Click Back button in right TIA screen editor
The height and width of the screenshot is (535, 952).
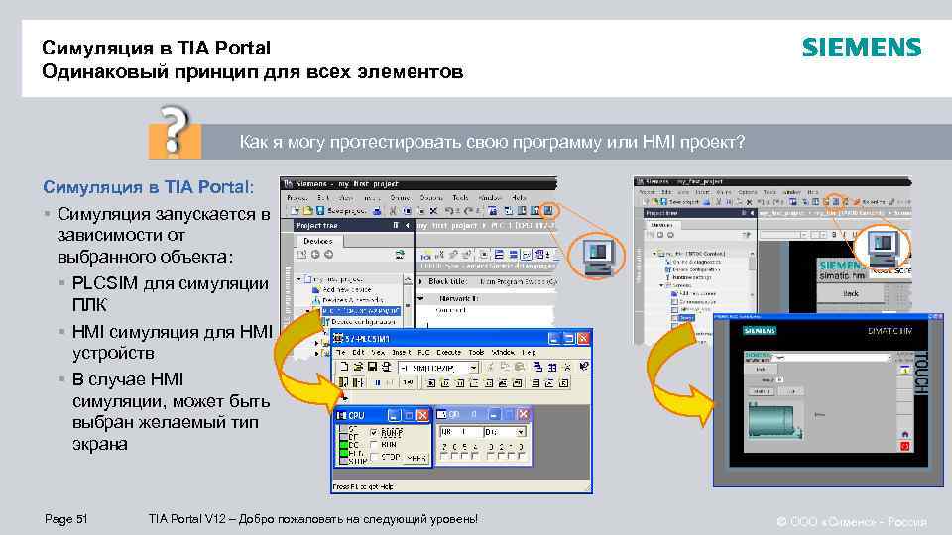coord(851,293)
